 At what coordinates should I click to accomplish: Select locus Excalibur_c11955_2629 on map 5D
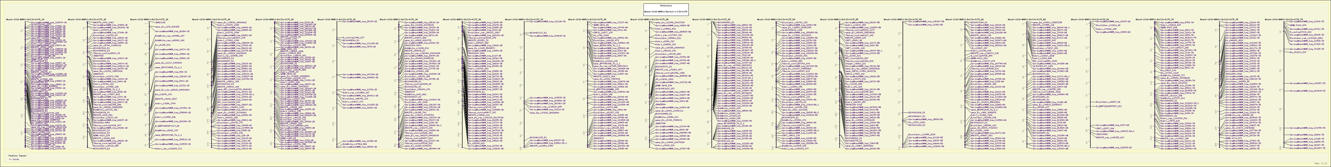[922, 134]
